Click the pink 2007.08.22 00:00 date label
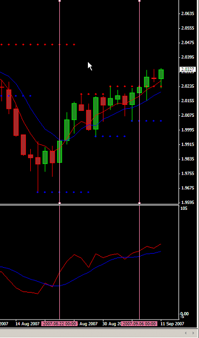The height and width of the screenshot is (338, 199). coord(59,324)
